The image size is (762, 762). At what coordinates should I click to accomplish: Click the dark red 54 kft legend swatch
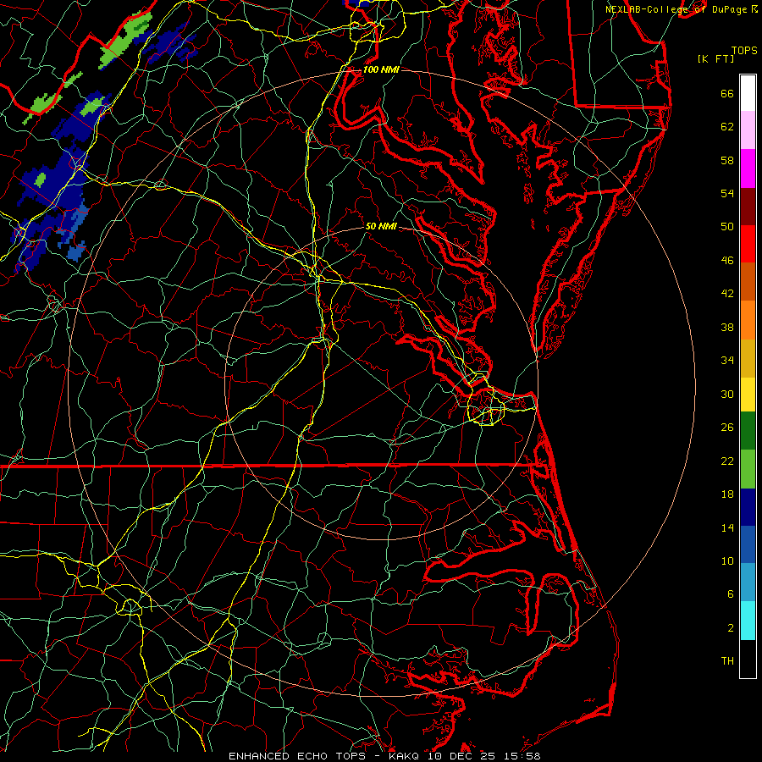tap(748, 207)
